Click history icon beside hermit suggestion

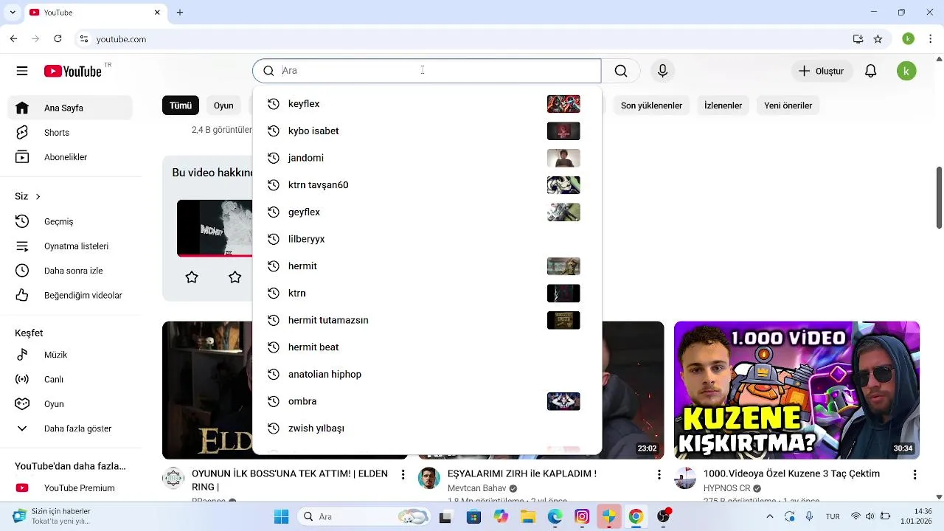[274, 266]
